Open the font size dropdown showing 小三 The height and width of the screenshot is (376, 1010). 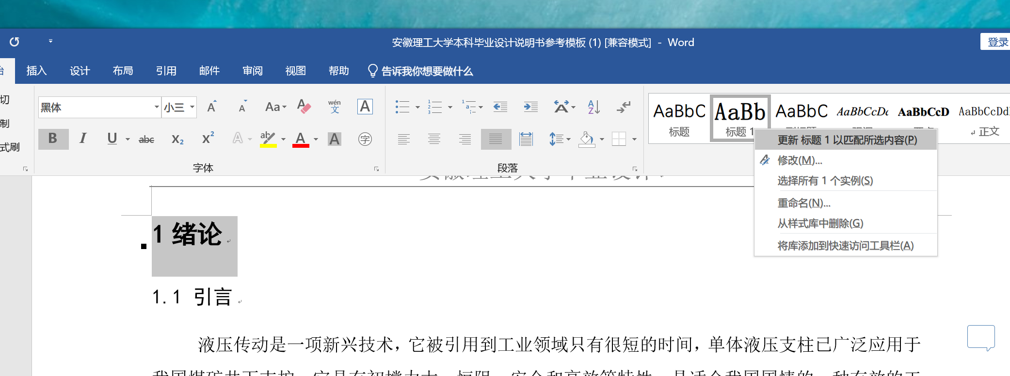pyautogui.click(x=192, y=107)
